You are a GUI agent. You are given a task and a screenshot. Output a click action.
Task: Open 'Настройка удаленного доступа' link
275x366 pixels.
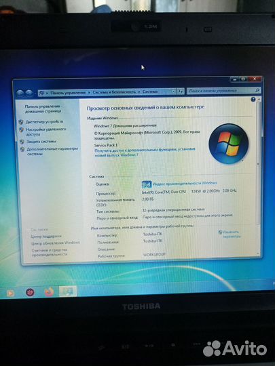[46, 131]
